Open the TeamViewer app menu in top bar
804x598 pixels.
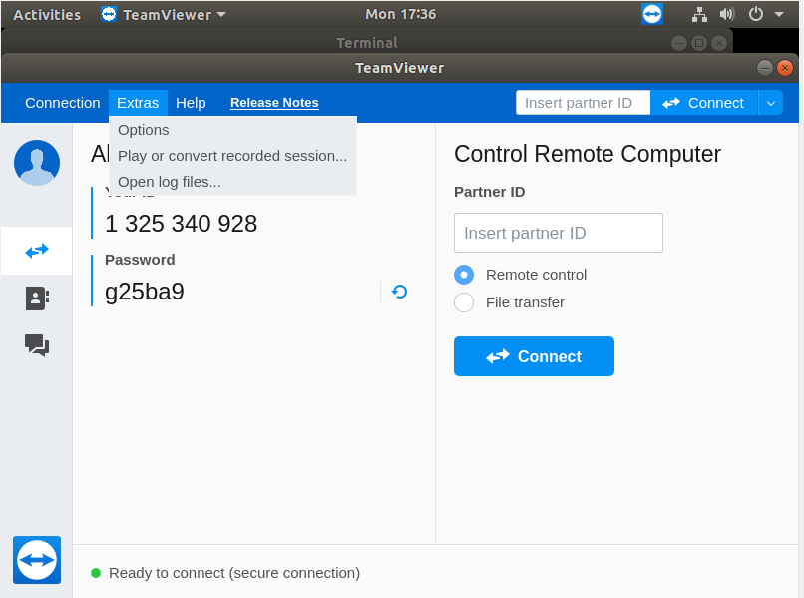click(164, 14)
